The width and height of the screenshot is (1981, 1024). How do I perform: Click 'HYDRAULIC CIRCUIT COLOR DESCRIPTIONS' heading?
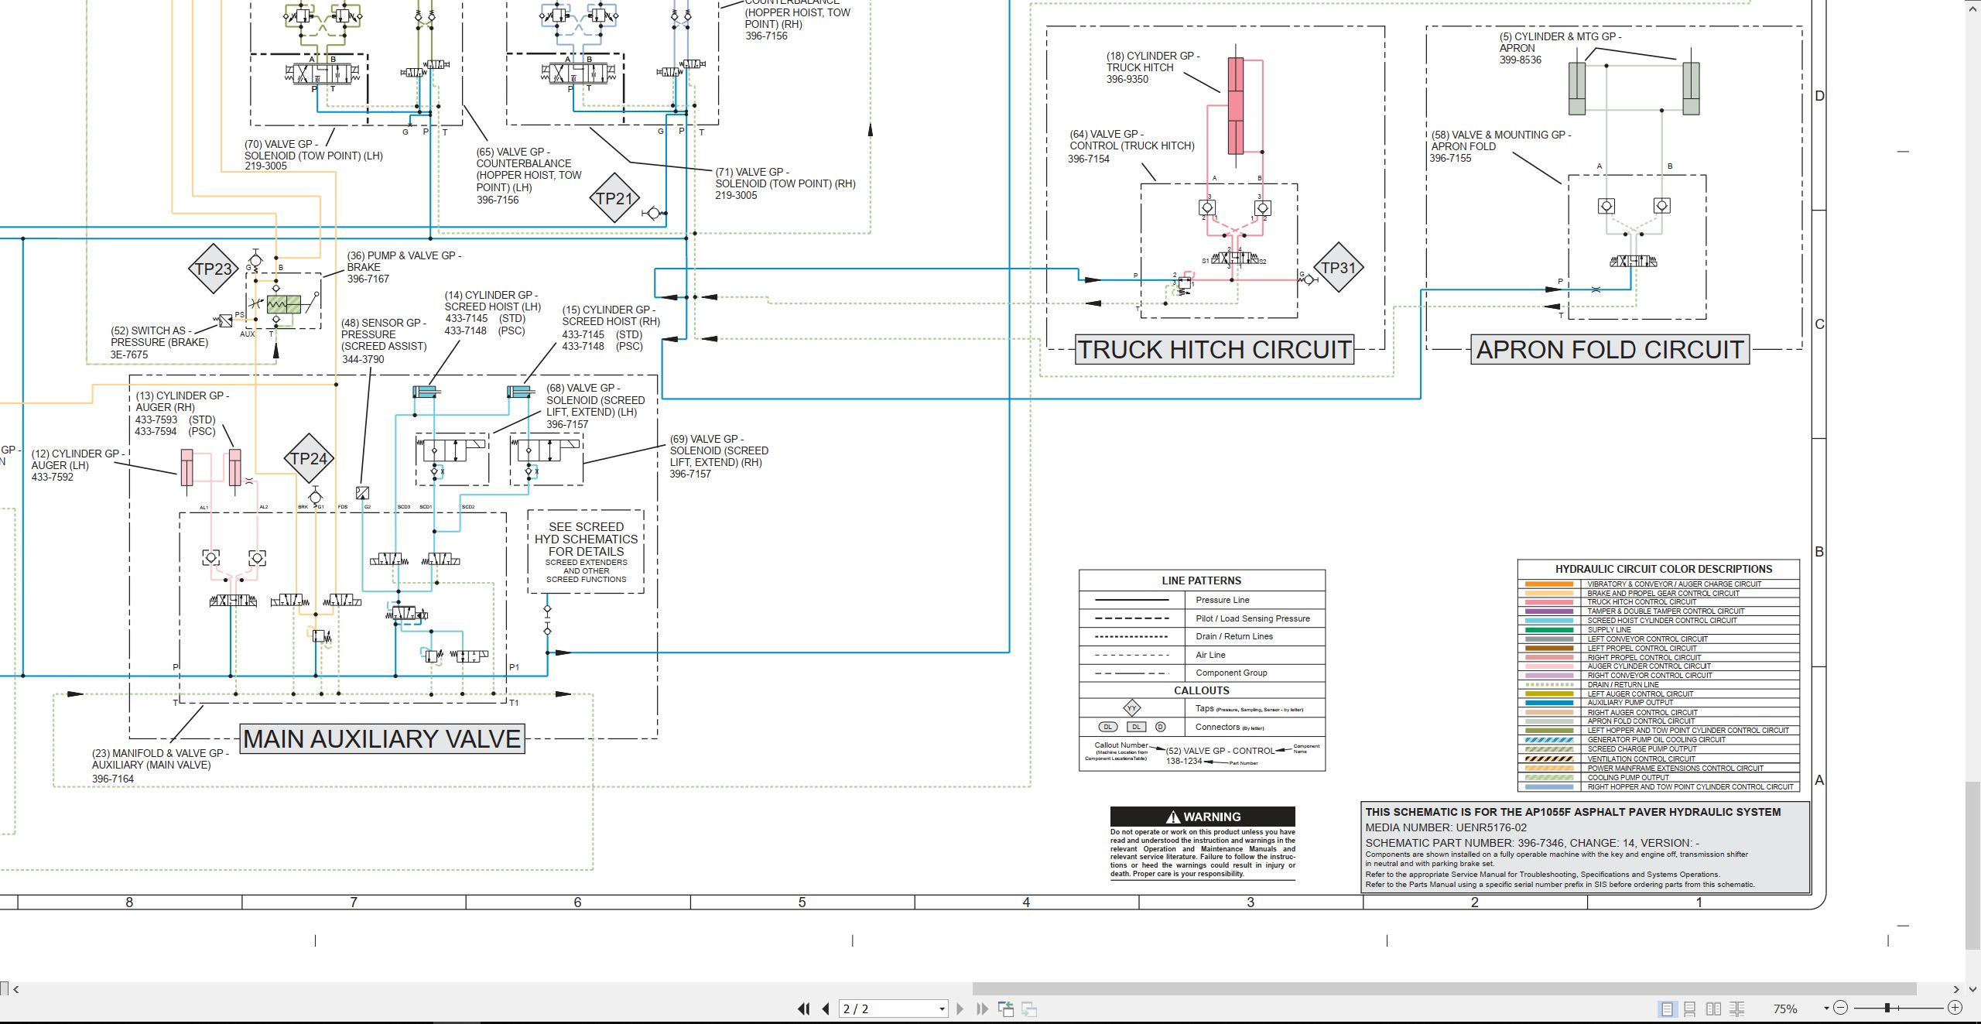click(1664, 569)
